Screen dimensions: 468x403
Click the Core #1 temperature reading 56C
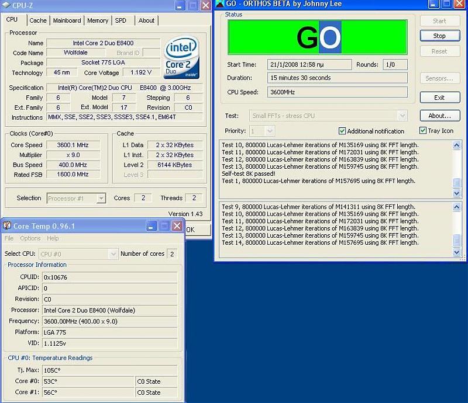pos(88,392)
